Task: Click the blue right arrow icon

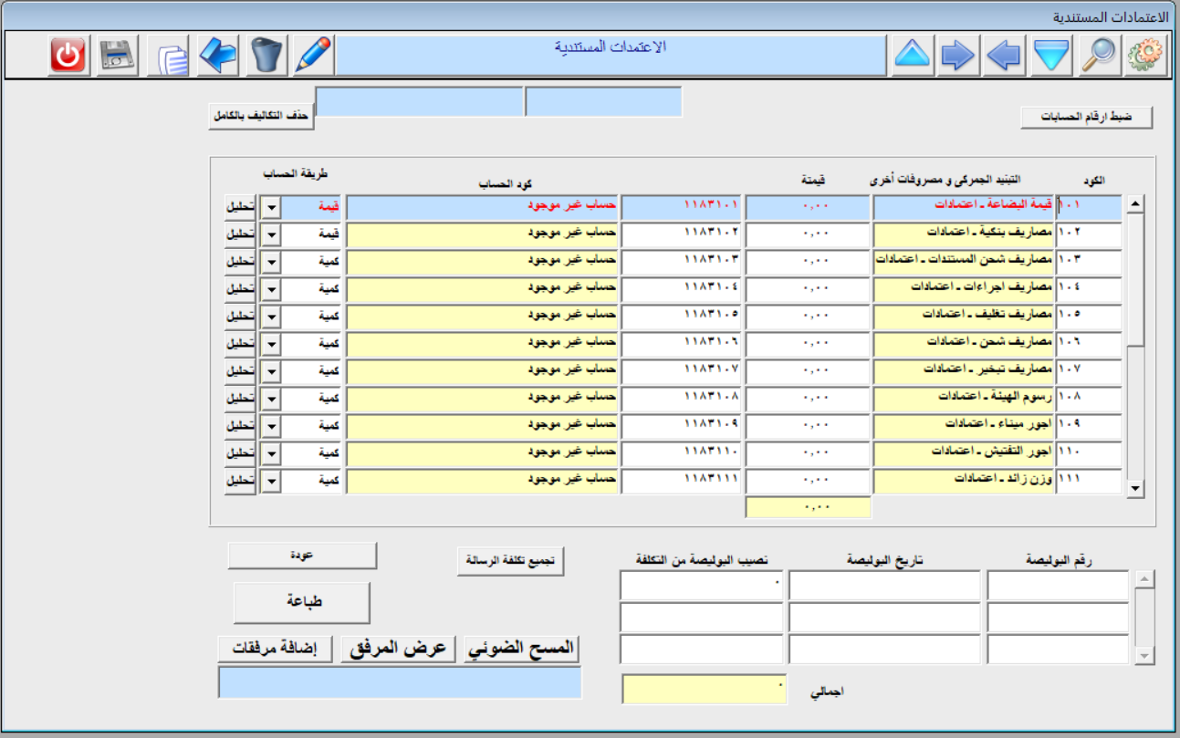Action: tap(957, 56)
